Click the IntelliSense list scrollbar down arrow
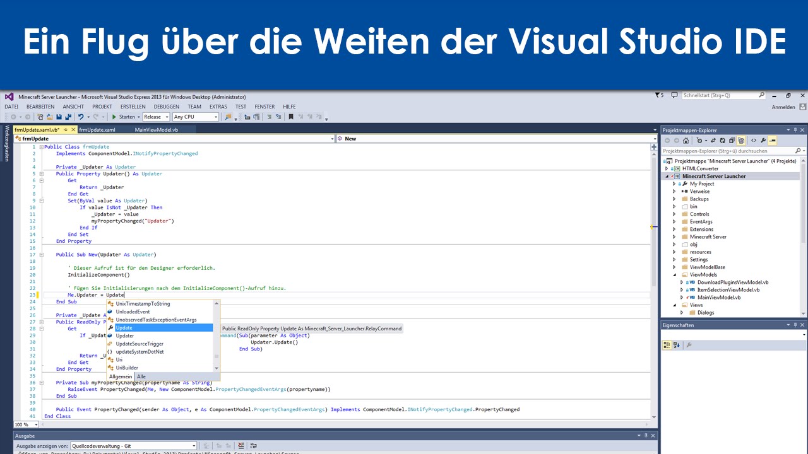Viewport: 808px width, 454px height. coord(217,368)
